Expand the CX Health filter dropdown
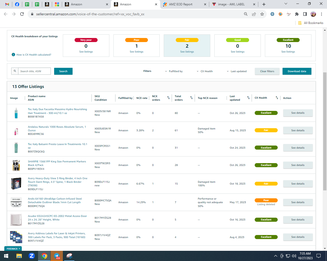Image resolution: width=327 pixels, height=261 pixels. [205, 71]
